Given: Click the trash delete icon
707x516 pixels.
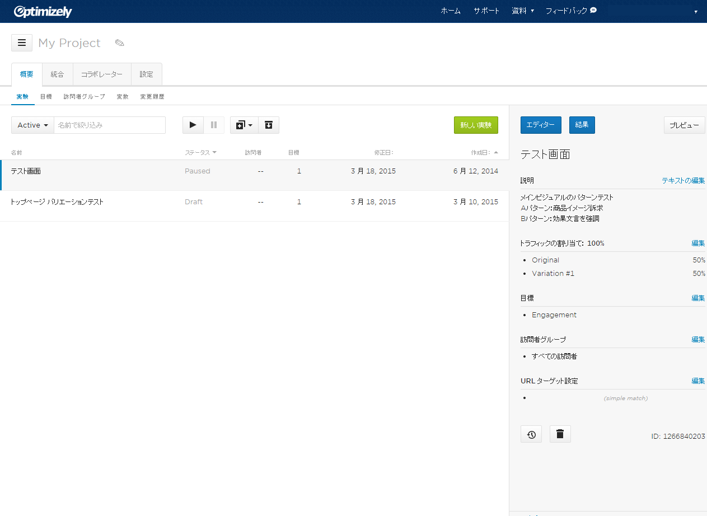Looking at the screenshot, I should [560, 434].
